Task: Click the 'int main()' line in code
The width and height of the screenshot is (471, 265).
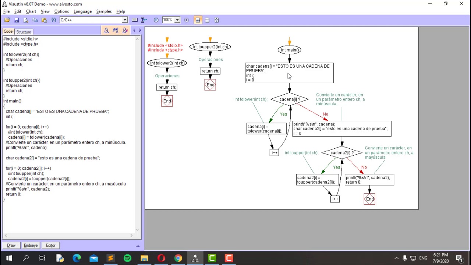Action: (x=13, y=101)
